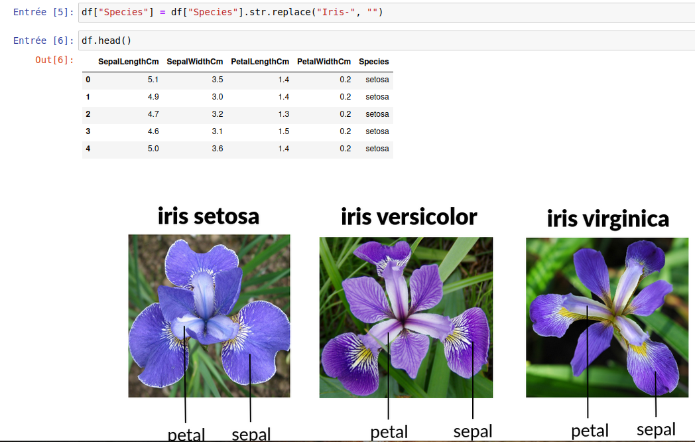Select row index 0 in the dataframe
This screenshot has width=695, height=442.
[88, 80]
